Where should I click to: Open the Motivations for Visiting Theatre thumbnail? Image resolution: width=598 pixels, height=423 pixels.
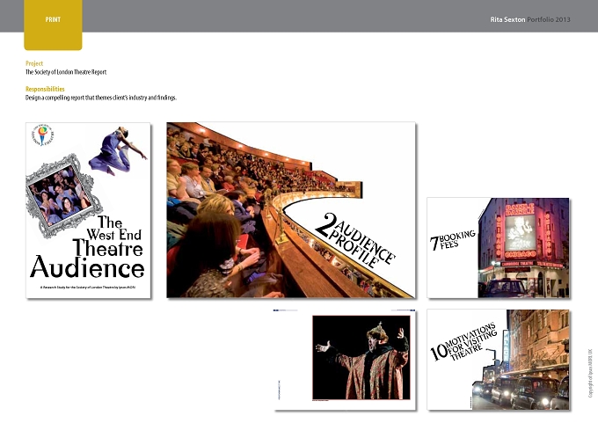click(x=498, y=360)
